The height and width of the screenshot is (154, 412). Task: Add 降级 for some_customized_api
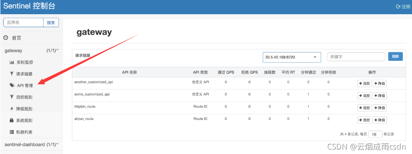(x=379, y=96)
